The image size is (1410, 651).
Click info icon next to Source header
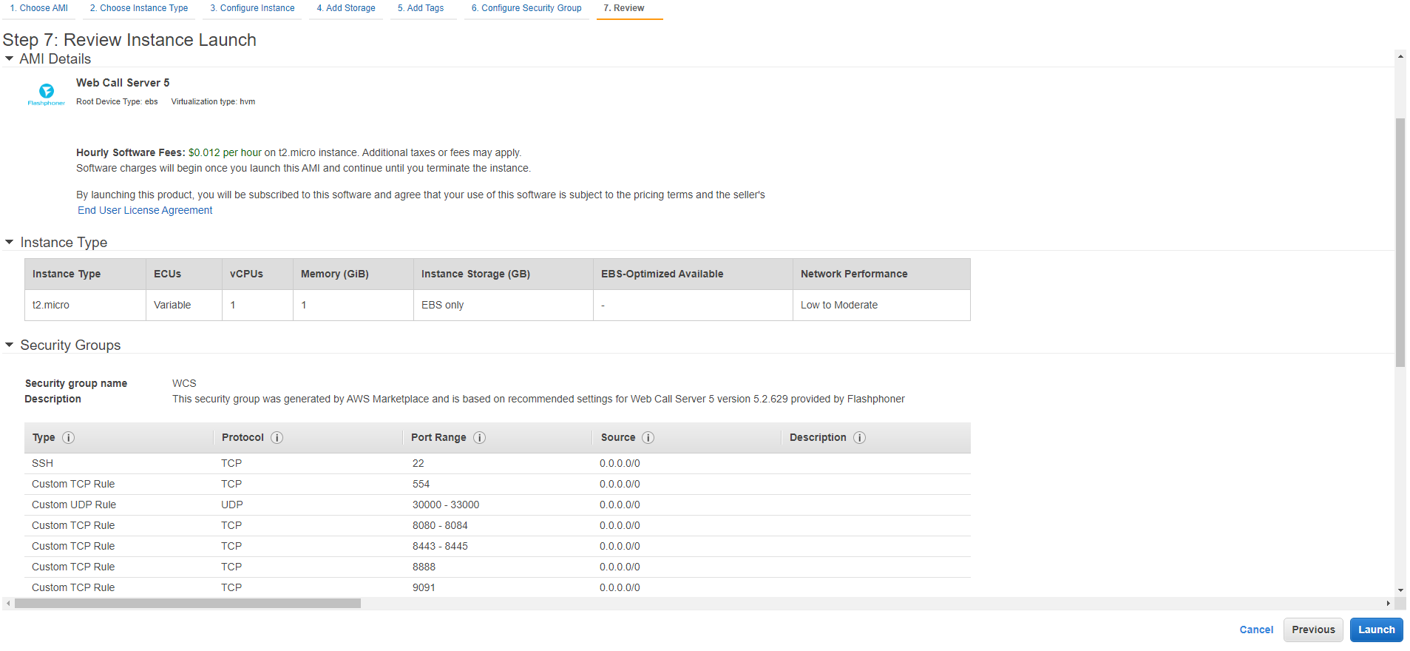click(648, 438)
